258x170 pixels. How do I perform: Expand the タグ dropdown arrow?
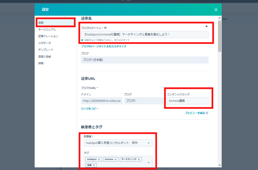tap(148, 163)
